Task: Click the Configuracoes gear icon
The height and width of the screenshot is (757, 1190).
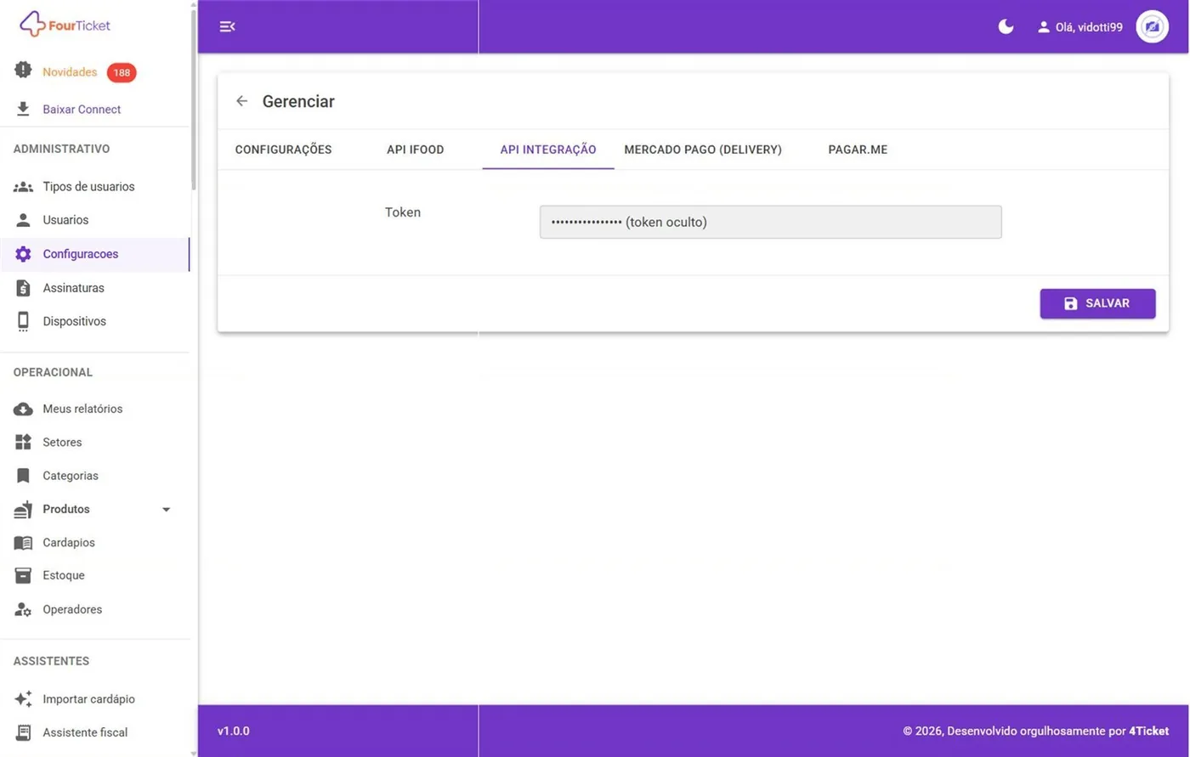Action: [x=23, y=254]
